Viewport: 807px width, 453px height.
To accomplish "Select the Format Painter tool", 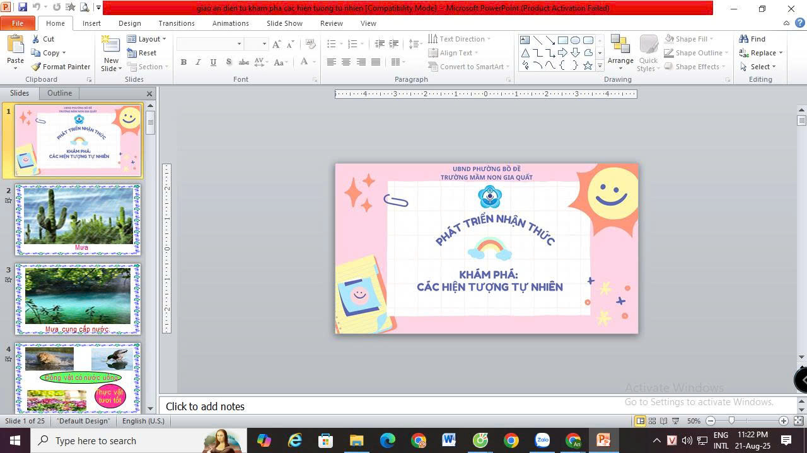I will click(x=61, y=67).
